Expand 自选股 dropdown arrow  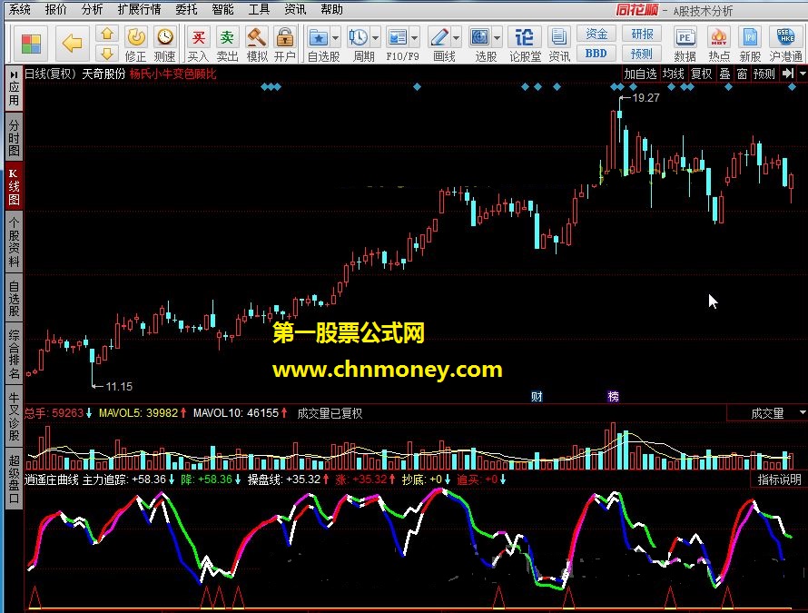[336, 38]
